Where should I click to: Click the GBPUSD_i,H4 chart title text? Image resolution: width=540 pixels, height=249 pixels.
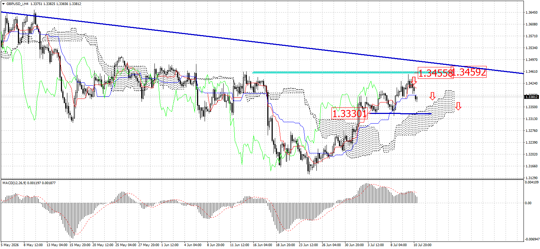(17, 3)
